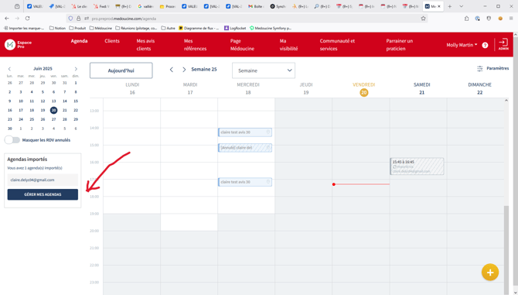The image size is (518, 295).
Task: Open the help question mark icon
Action: 485,45
